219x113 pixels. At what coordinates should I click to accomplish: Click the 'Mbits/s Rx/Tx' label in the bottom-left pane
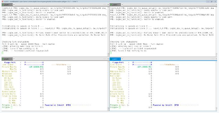[9, 71]
